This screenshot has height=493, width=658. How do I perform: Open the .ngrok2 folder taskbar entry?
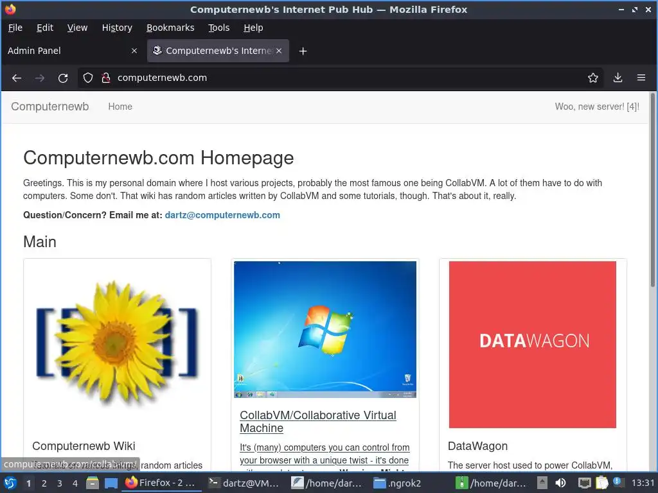tap(409, 483)
